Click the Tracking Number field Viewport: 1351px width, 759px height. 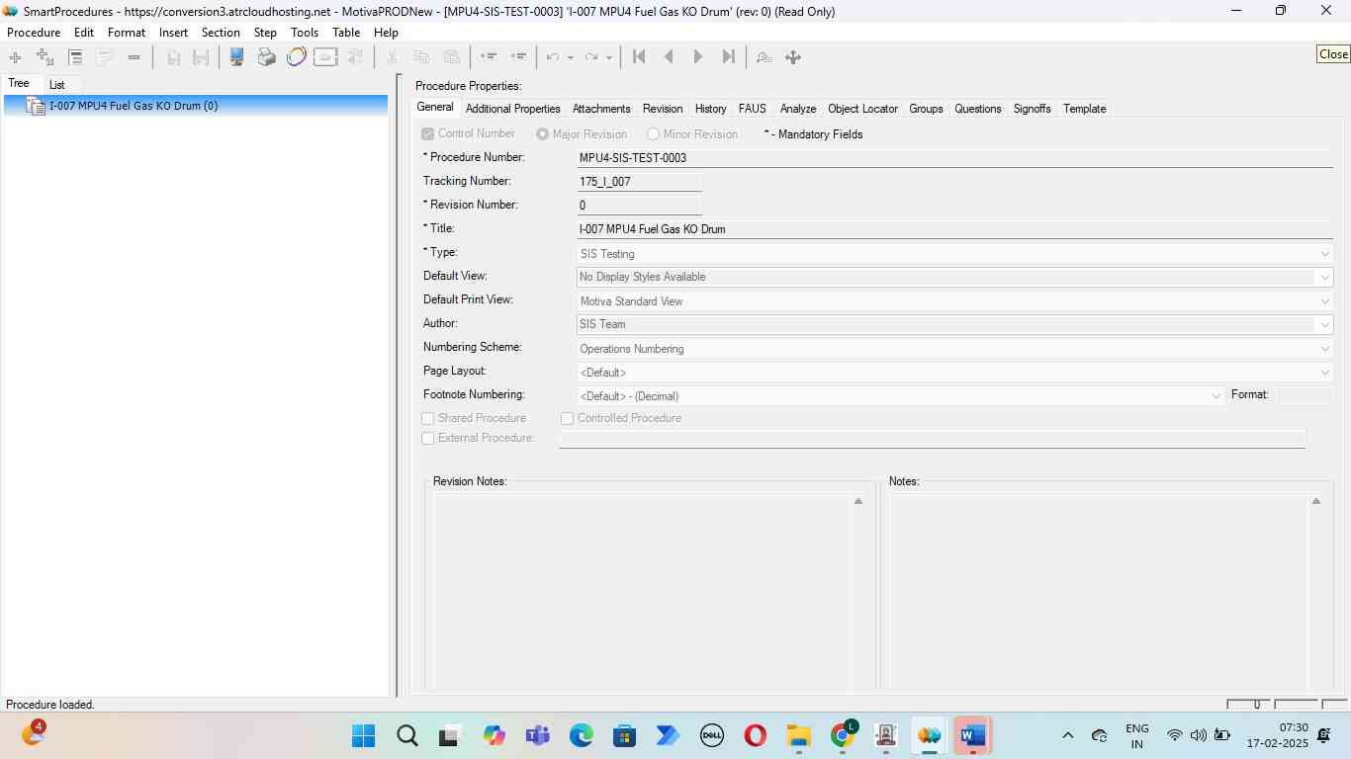pos(640,182)
